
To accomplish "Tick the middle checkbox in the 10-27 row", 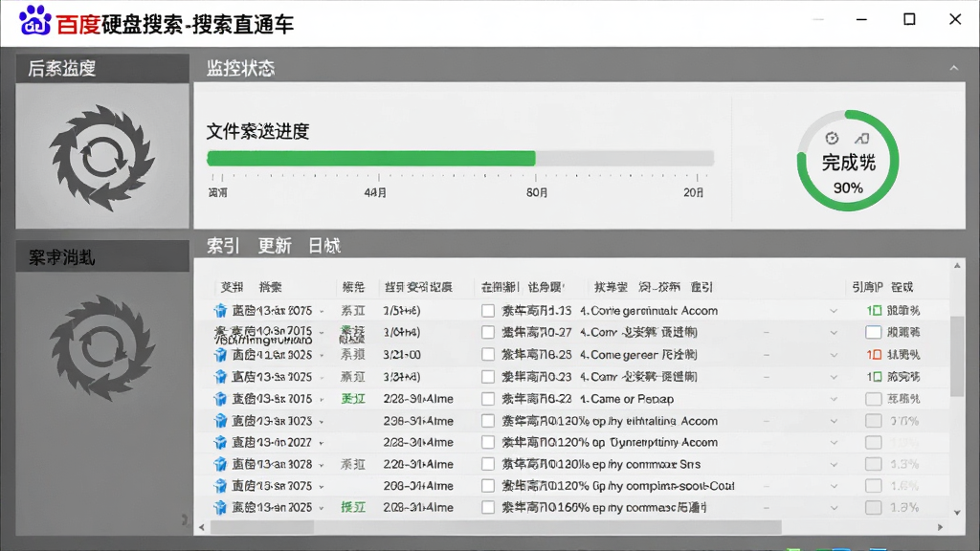I will coord(488,332).
